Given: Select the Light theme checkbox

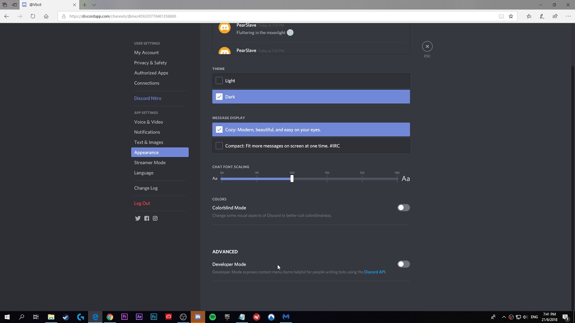Looking at the screenshot, I should (x=219, y=81).
